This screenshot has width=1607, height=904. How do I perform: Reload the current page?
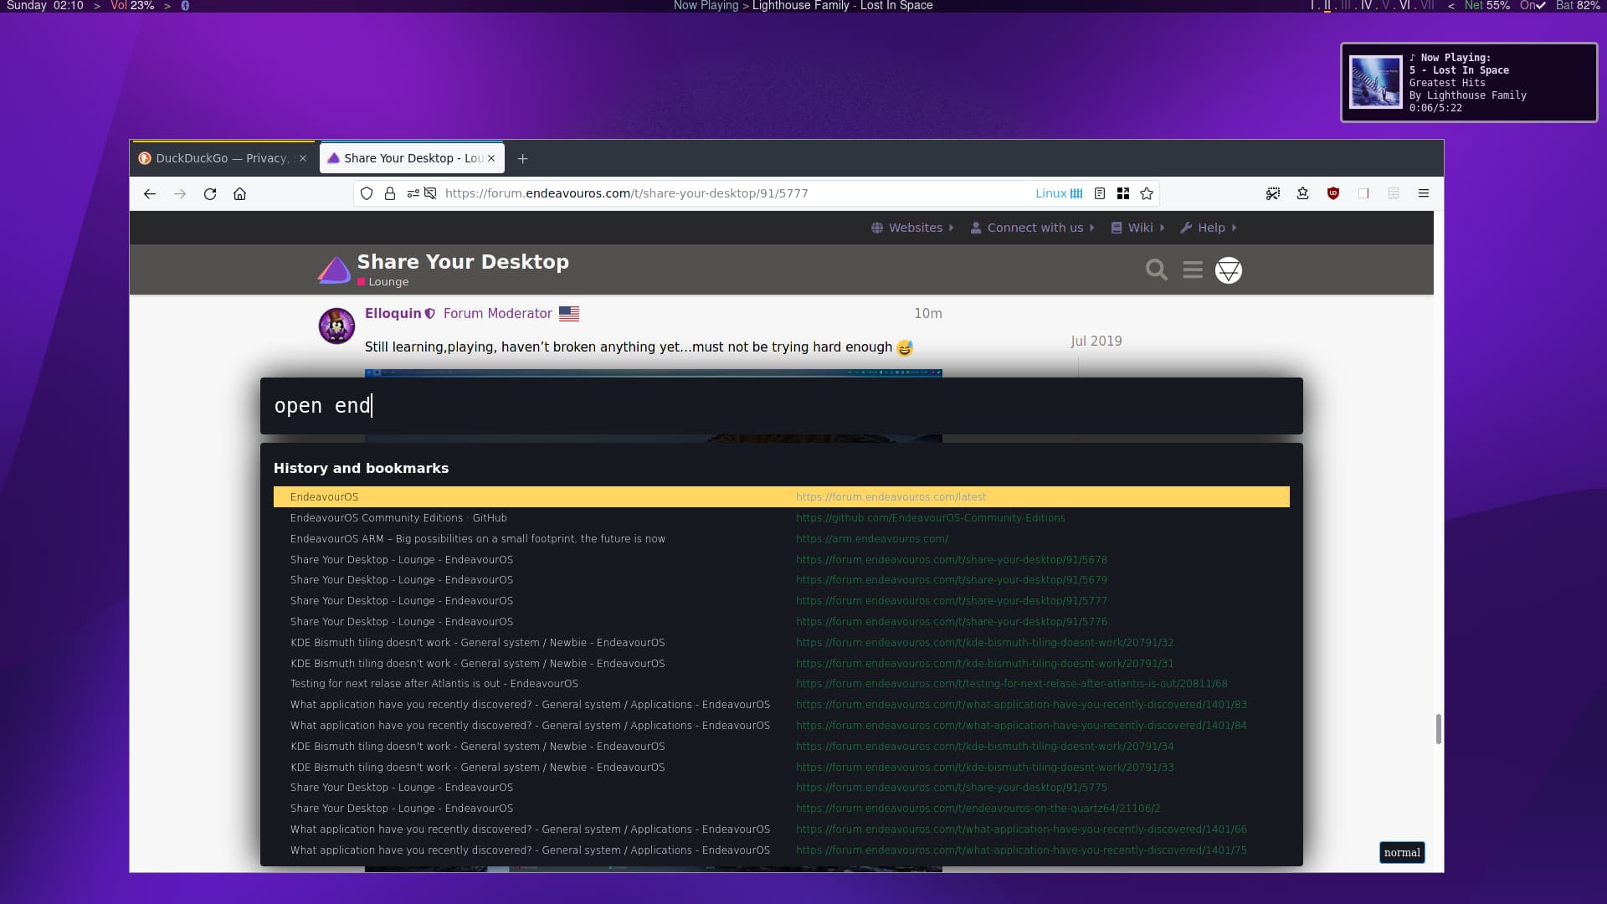(x=210, y=193)
